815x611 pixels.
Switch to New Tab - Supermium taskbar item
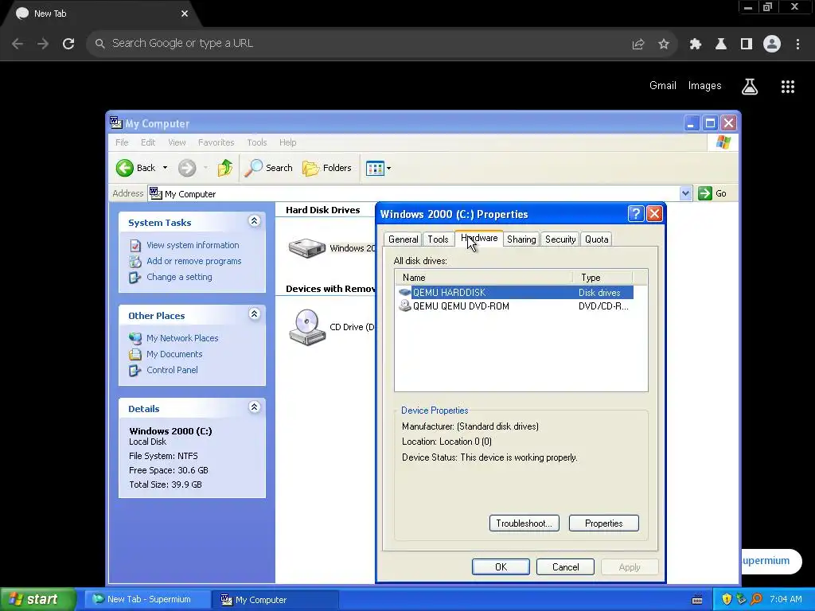(148, 599)
